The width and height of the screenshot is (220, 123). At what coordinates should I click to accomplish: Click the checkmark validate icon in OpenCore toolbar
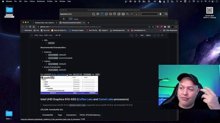tap(106, 14)
